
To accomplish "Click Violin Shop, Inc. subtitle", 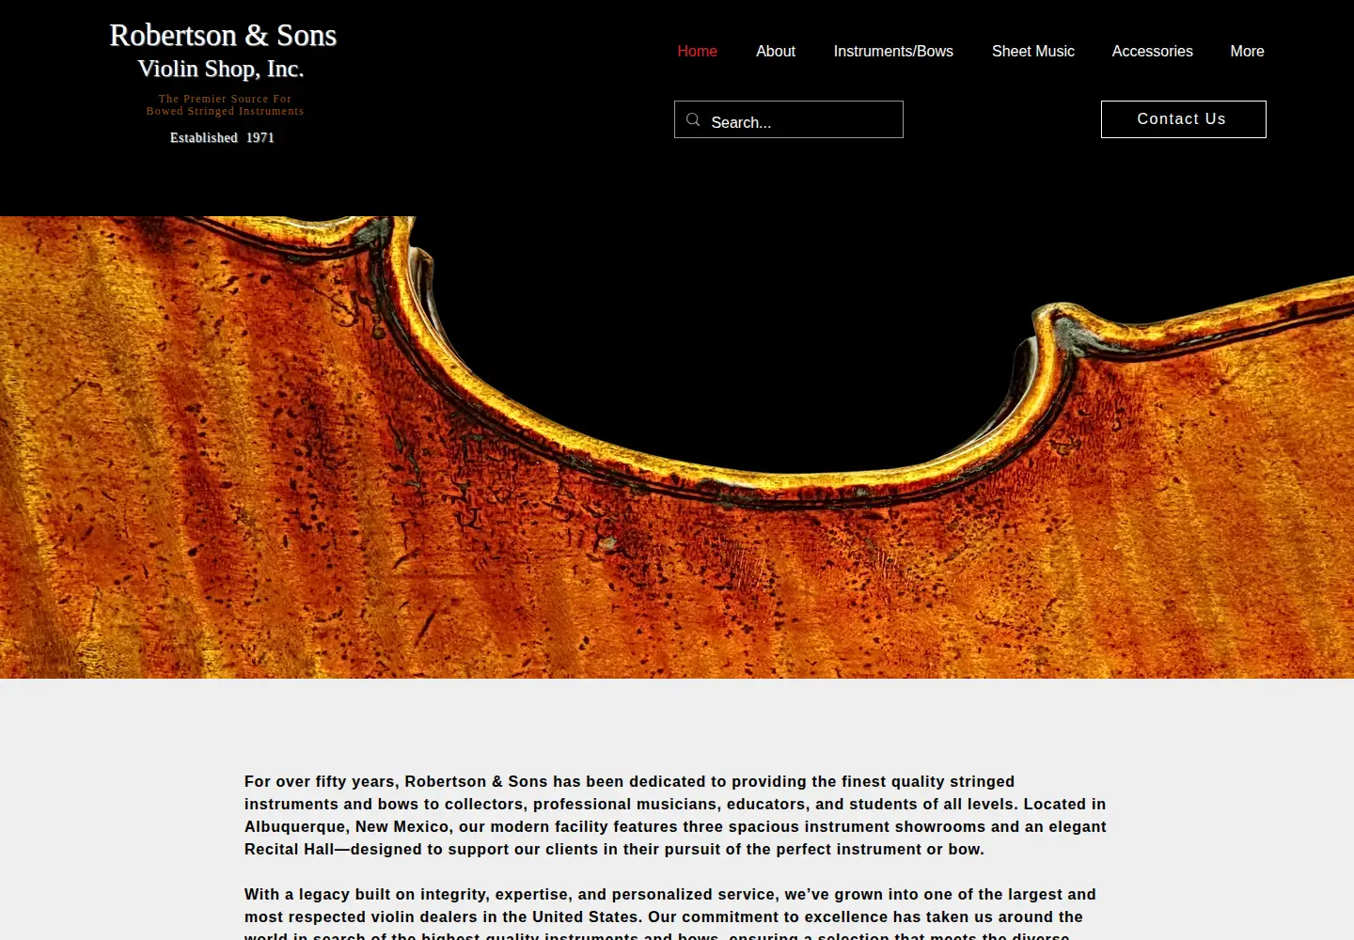I will pyautogui.click(x=221, y=69).
